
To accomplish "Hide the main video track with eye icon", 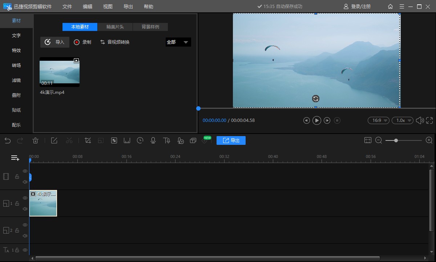I will click(x=25, y=171).
